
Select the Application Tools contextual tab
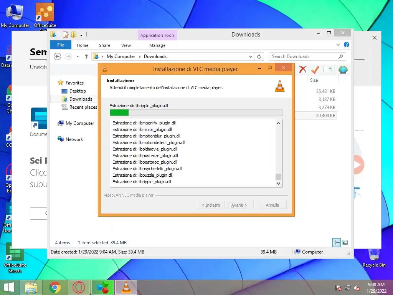[x=157, y=35]
